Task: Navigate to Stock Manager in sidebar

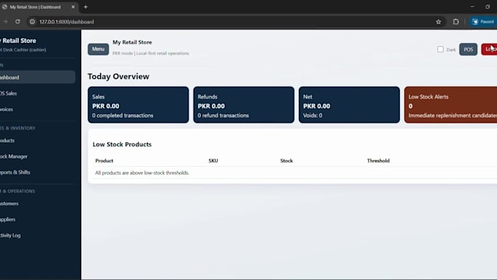Action: (x=37, y=156)
